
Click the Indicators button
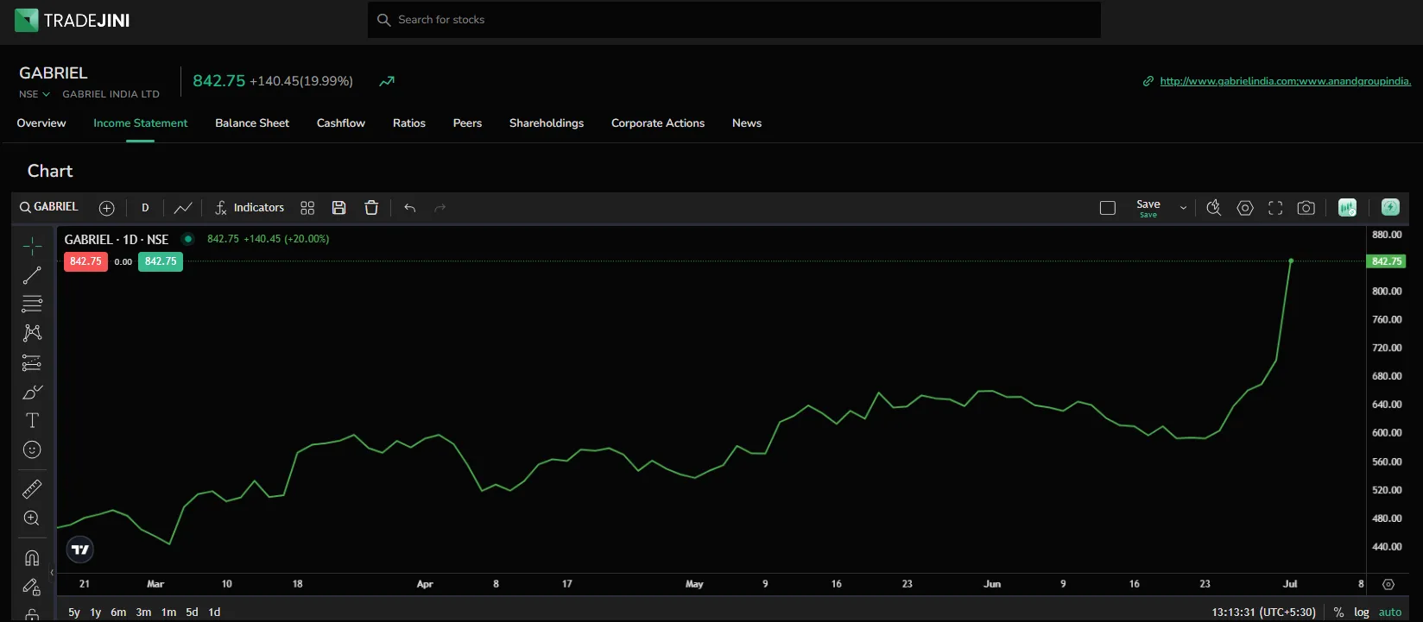(250, 208)
